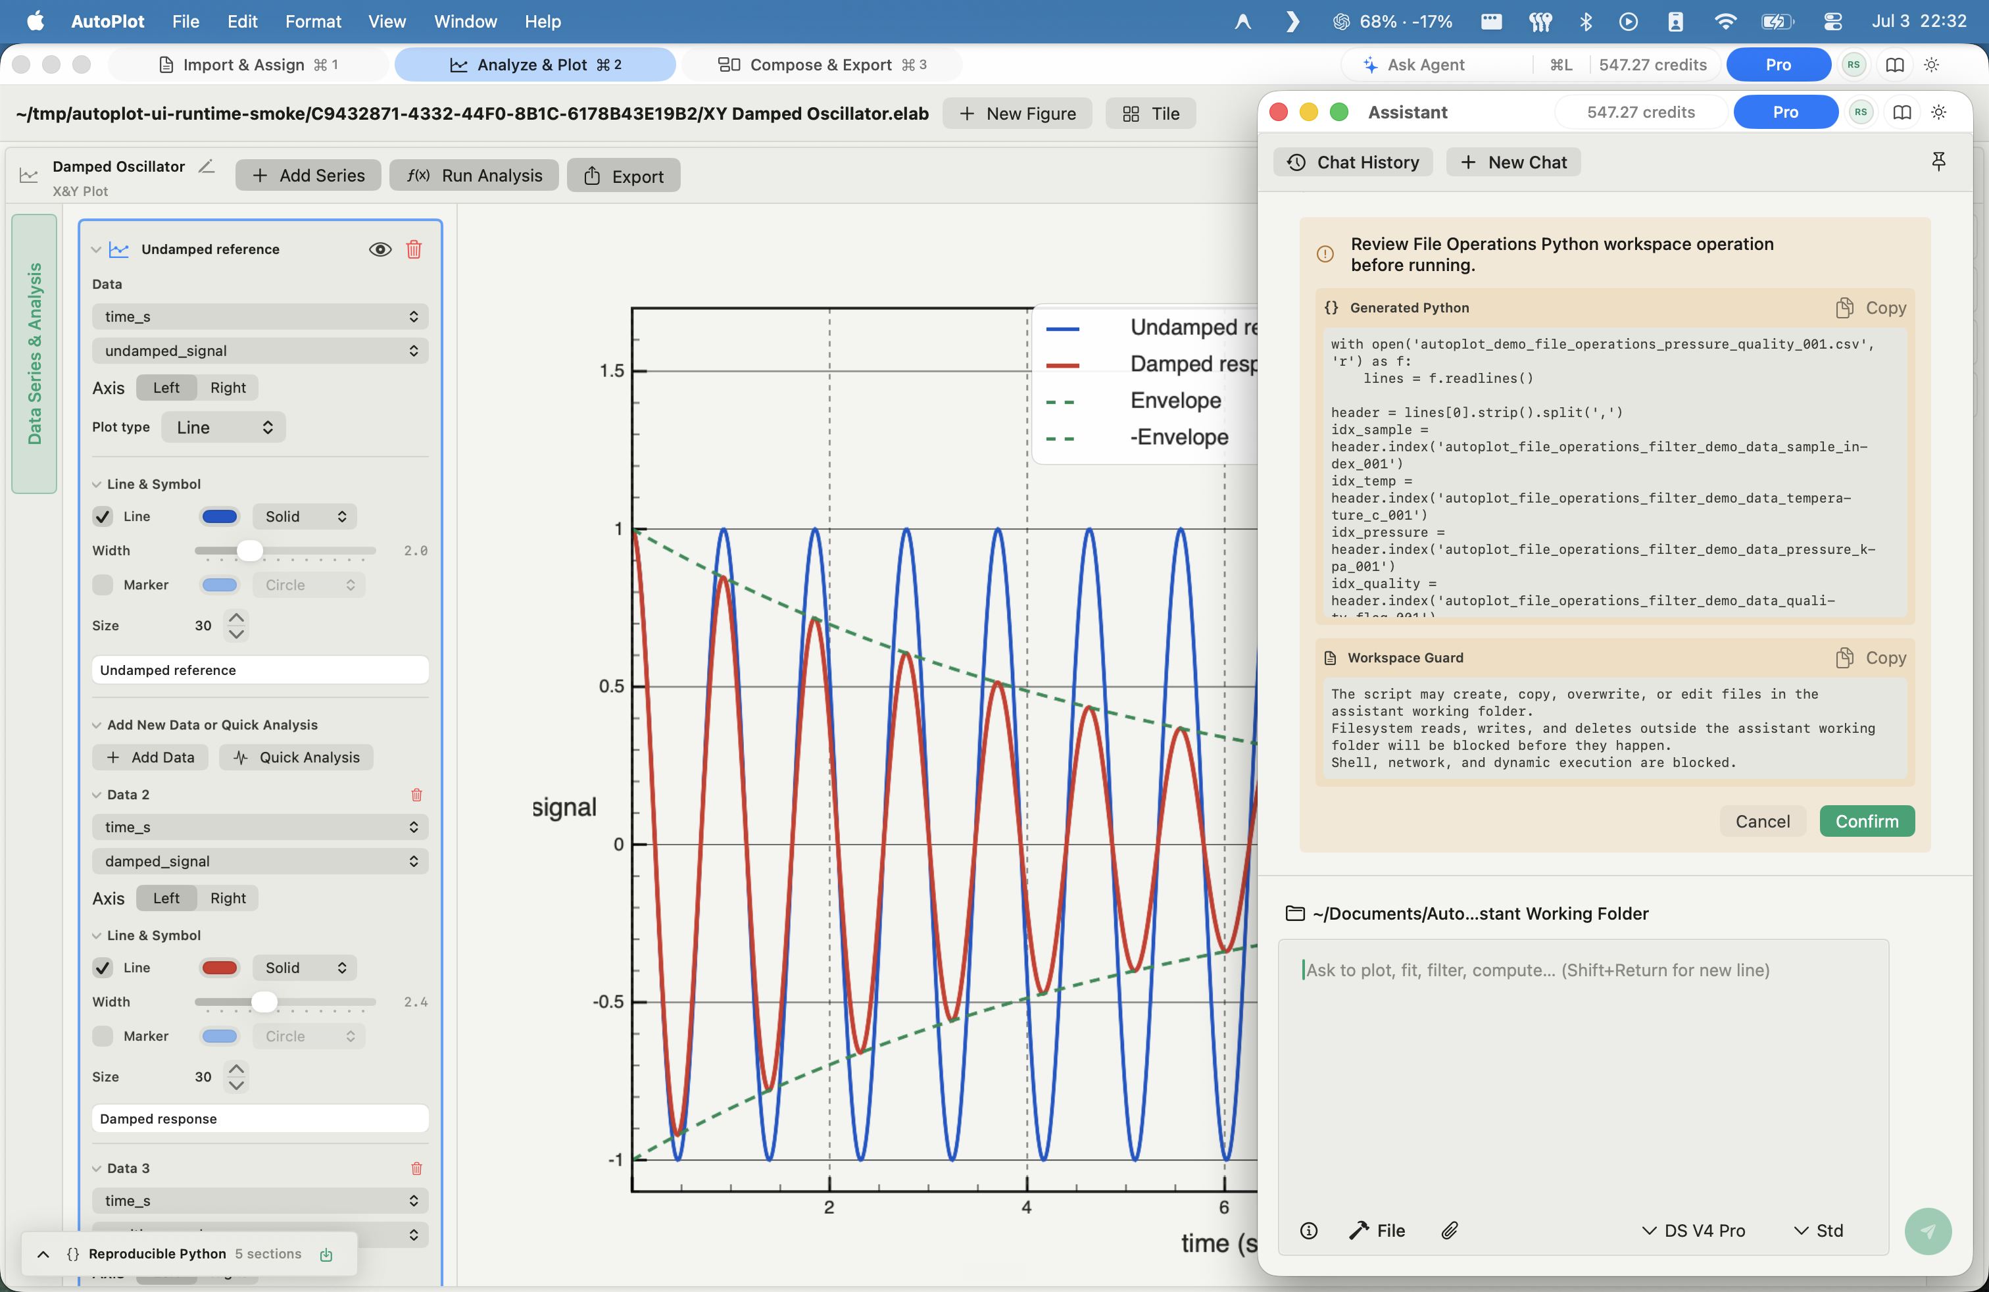
Task: Cancel the workspace operation review
Action: click(x=1763, y=822)
